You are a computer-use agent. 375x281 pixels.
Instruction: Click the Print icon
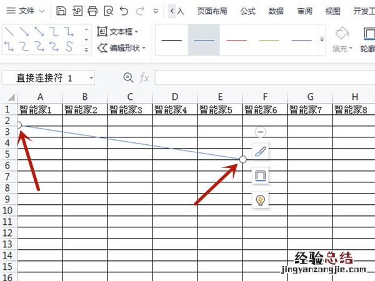(x=92, y=11)
